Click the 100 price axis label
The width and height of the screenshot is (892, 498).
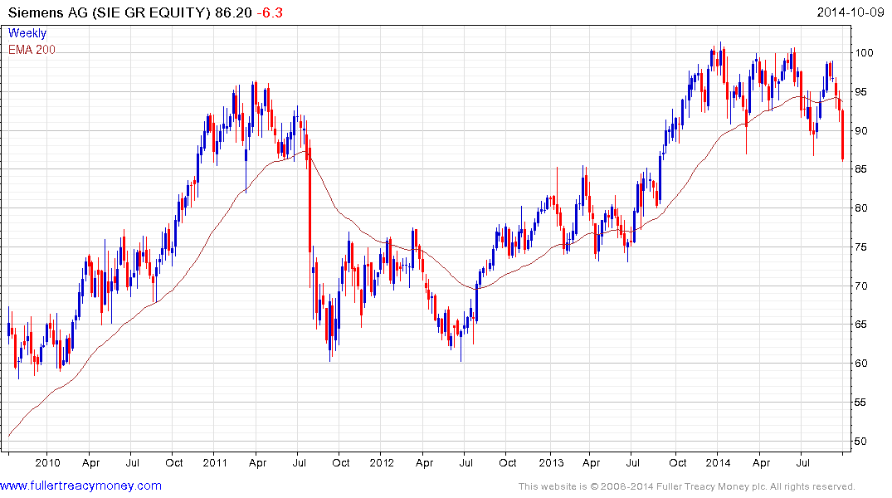(865, 53)
